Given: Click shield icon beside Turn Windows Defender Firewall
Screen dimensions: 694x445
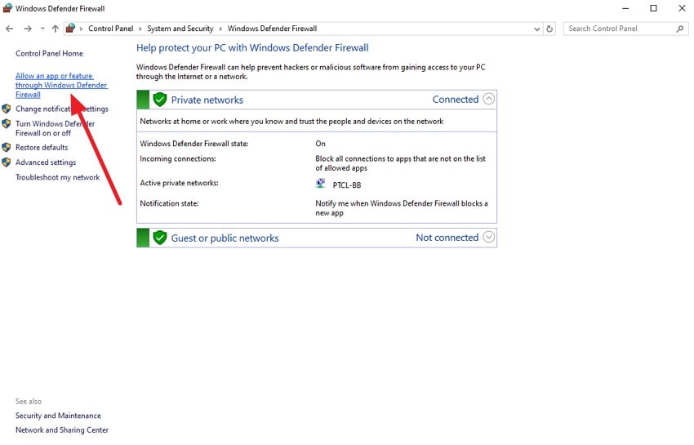Looking at the screenshot, I should [x=7, y=123].
